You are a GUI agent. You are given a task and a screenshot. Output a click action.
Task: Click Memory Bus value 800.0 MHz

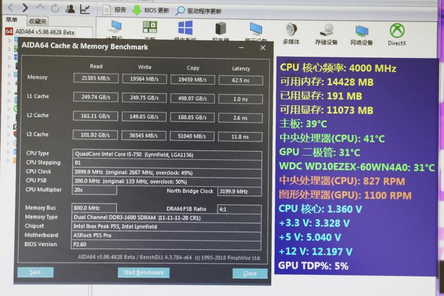coord(94,208)
